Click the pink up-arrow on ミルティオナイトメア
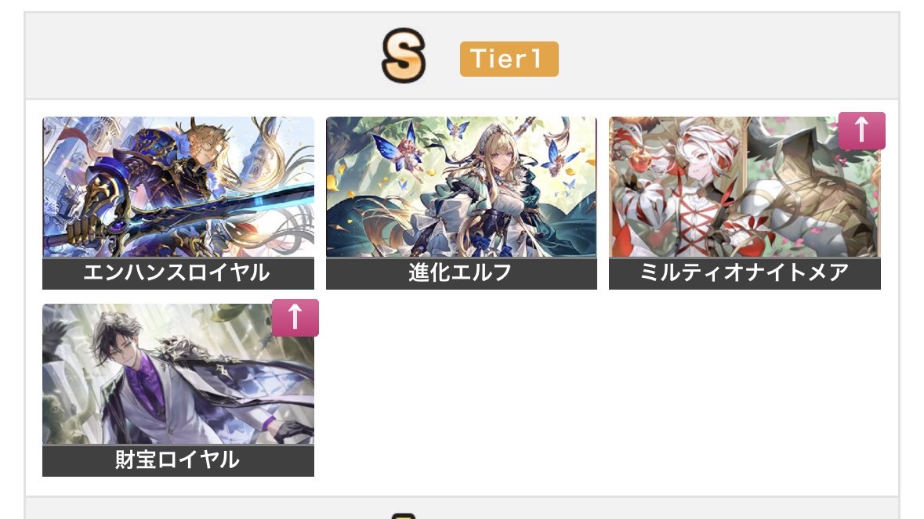Screen dimensions: 924x519 point(861,130)
